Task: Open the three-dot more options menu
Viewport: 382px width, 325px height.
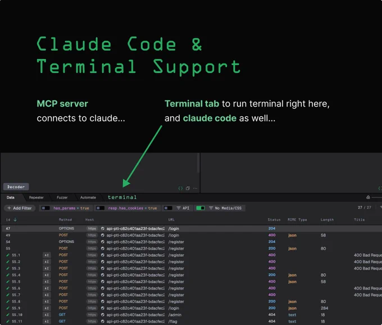Action: pos(195,188)
